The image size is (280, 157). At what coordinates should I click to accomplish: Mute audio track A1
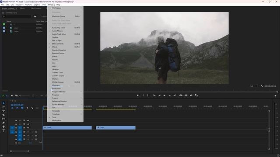coord(28,132)
